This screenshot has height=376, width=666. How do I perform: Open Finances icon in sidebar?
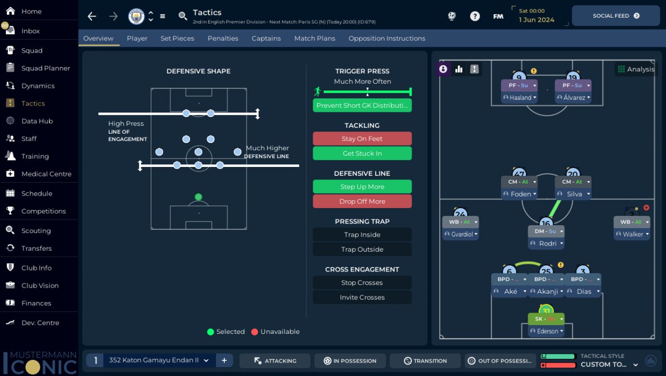click(10, 303)
